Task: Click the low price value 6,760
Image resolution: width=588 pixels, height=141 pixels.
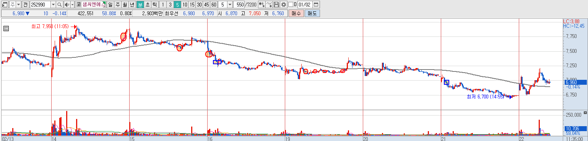Action: [x=278, y=13]
